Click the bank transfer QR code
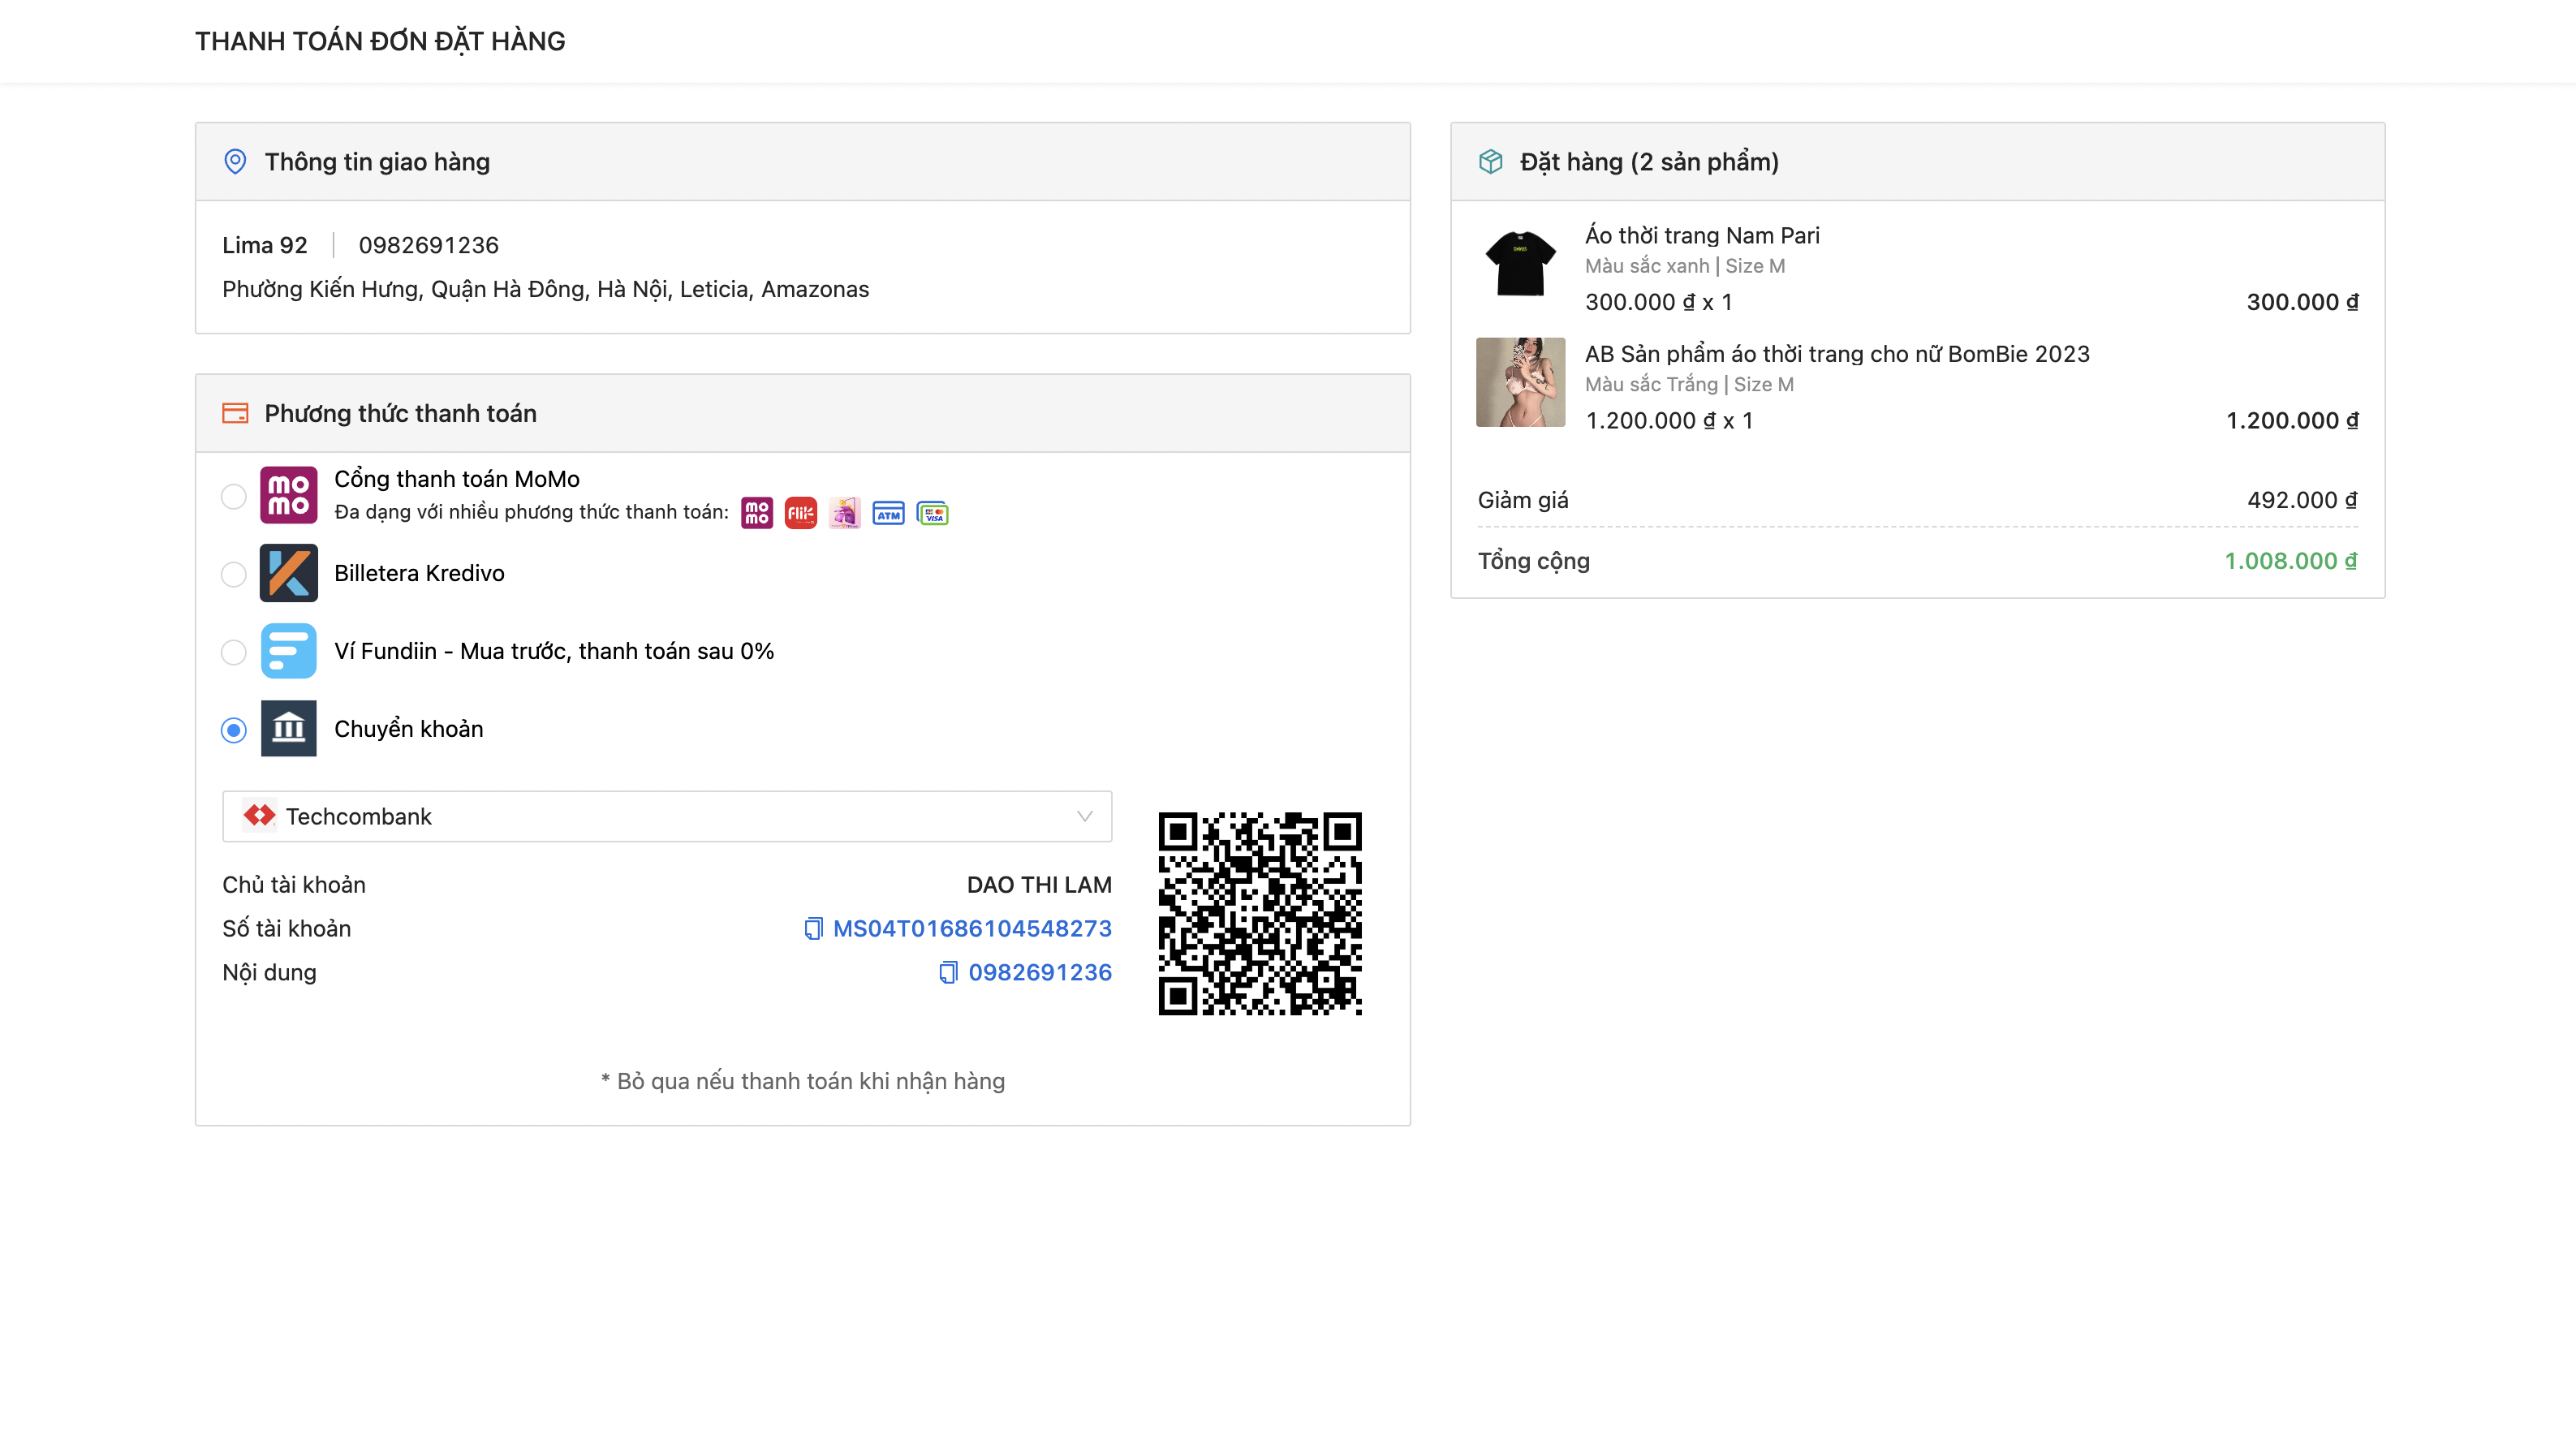 (1260, 913)
